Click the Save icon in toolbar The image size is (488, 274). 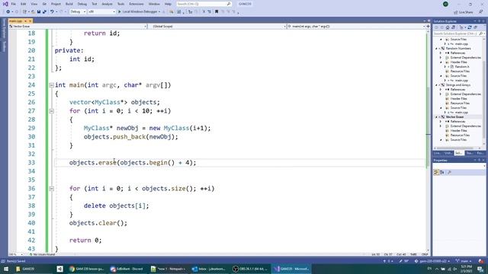tap(39, 12)
